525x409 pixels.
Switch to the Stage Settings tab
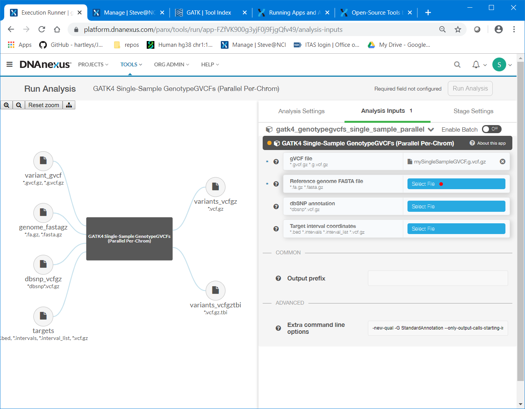(473, 111)
